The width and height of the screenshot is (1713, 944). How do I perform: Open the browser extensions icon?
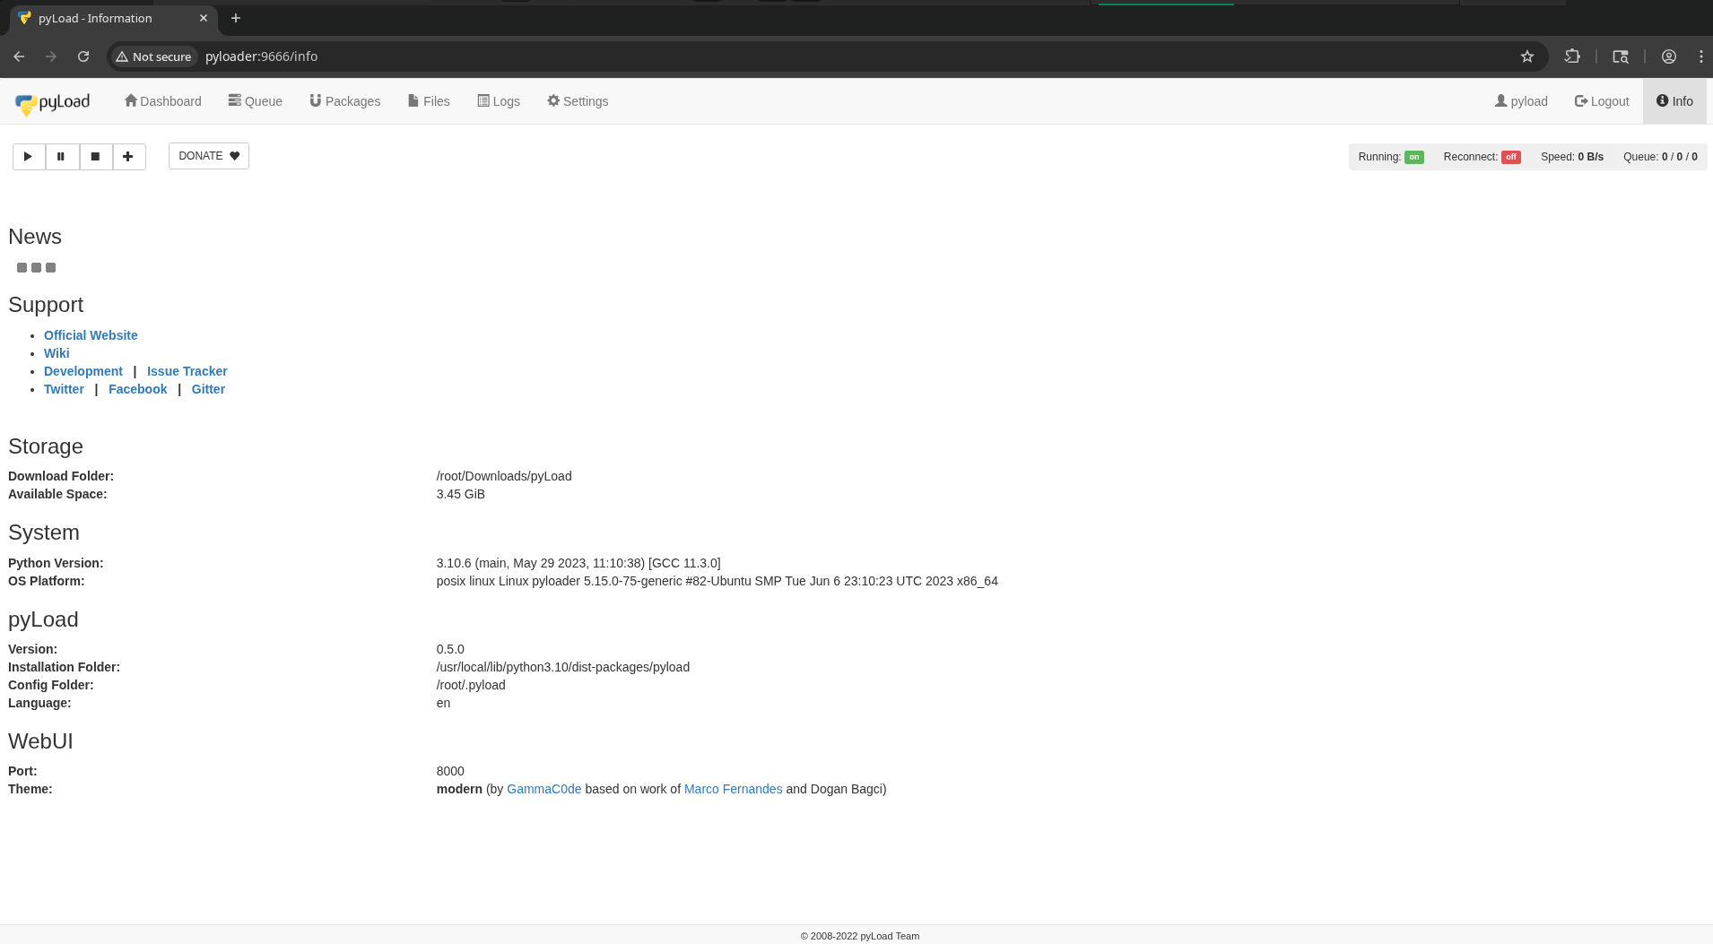pos(1571,56)
